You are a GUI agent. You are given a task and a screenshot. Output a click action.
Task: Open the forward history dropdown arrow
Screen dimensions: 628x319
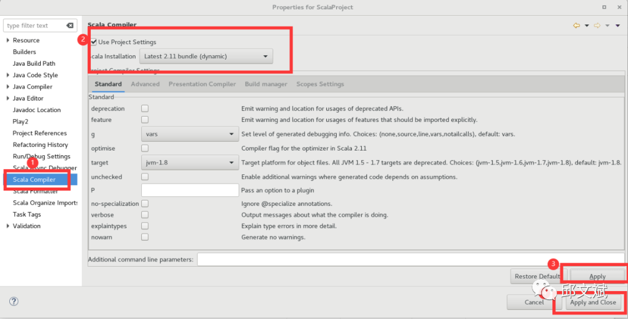pos(607,26)
